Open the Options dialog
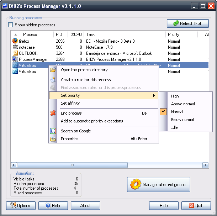This screenshot has width=217, height=216. coord(21,206)
